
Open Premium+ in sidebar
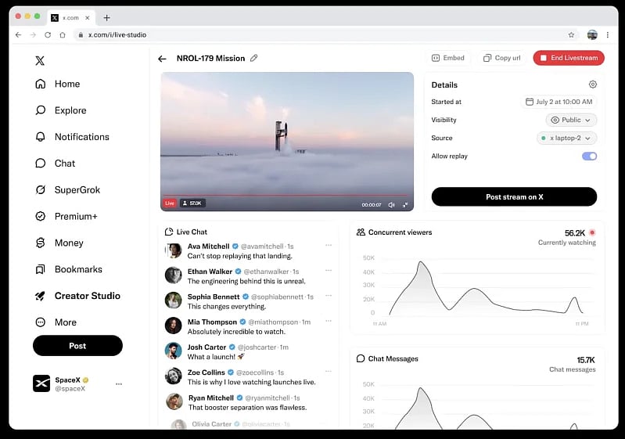click(66, 216)
